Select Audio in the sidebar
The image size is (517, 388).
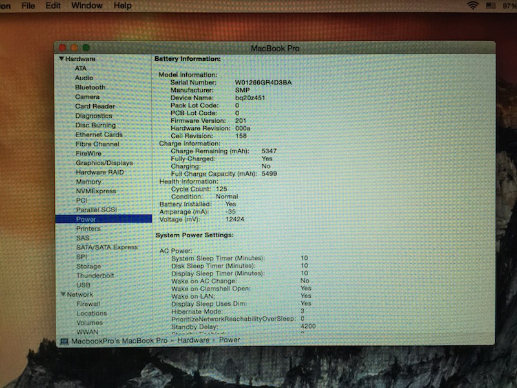[x=84, y=78]
